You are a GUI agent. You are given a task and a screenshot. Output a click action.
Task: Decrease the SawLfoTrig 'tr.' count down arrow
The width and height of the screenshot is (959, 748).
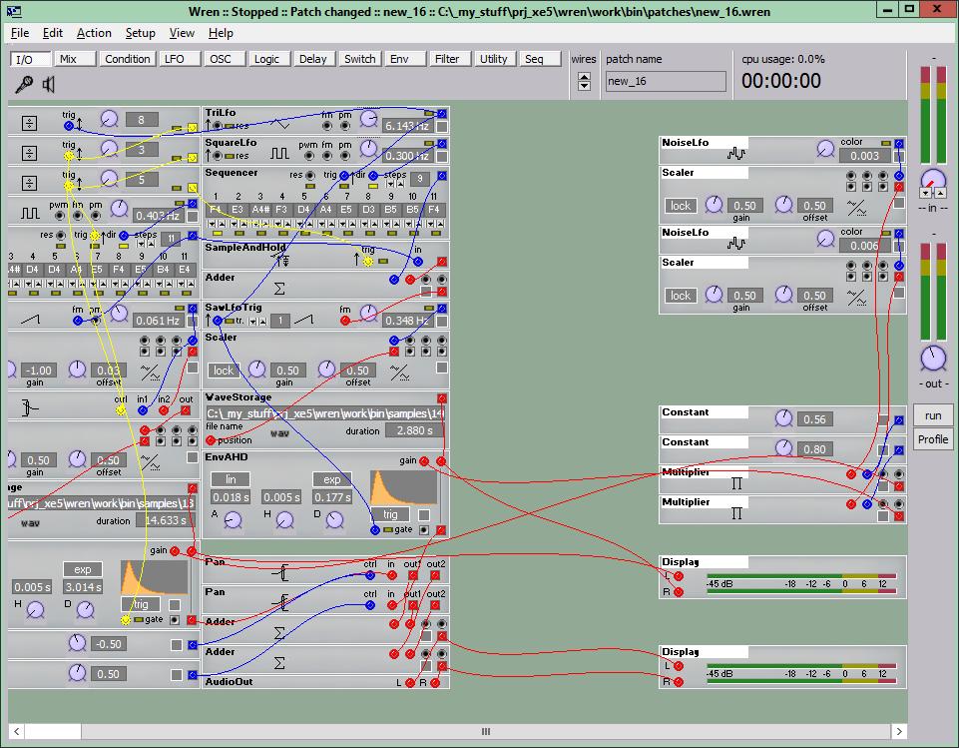tap(252, 321)
